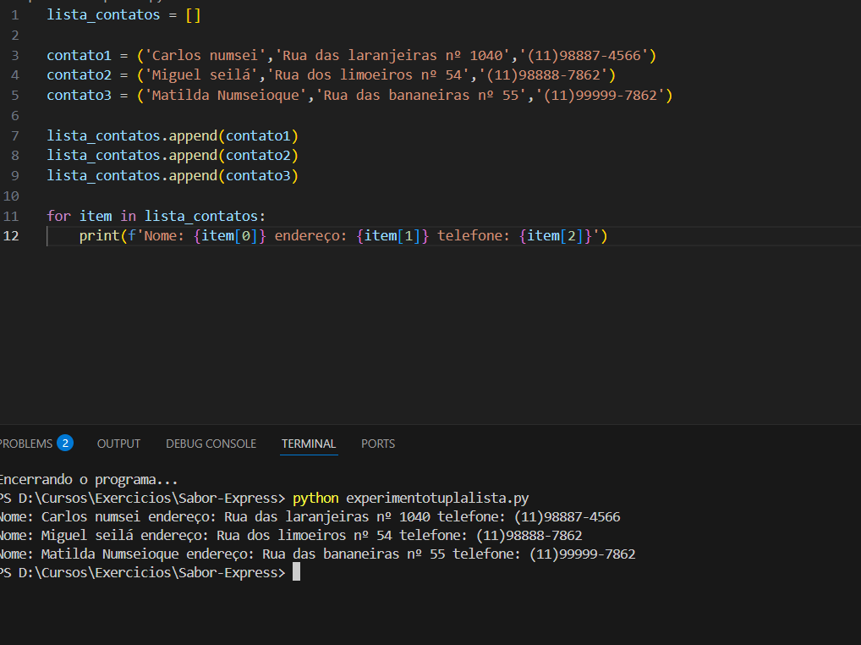Open the PROBLEMS panel tab
Image resolution: width=861 pixels, height=645 pixels.
coord(25,444)
